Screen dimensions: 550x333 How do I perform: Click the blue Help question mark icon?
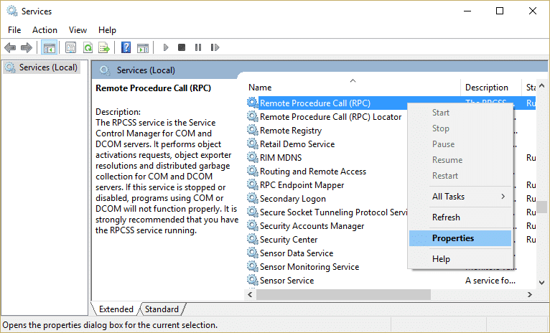click(126, 47)
